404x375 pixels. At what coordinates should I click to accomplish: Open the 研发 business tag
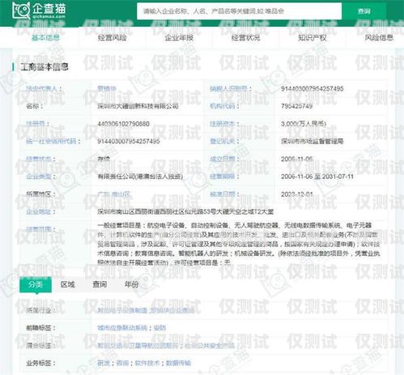click(x=104, y=363)
